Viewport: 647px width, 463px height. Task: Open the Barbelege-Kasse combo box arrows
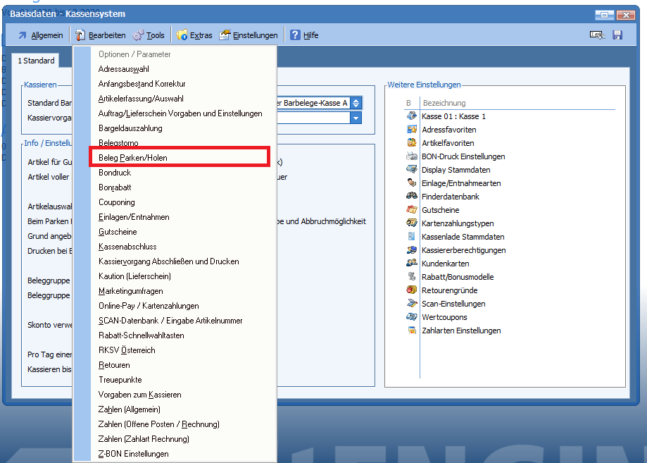[x=356, y=103]
